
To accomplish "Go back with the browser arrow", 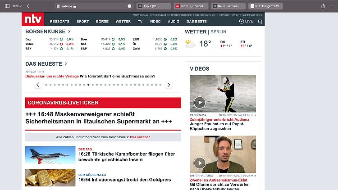I will pos(28,6).
